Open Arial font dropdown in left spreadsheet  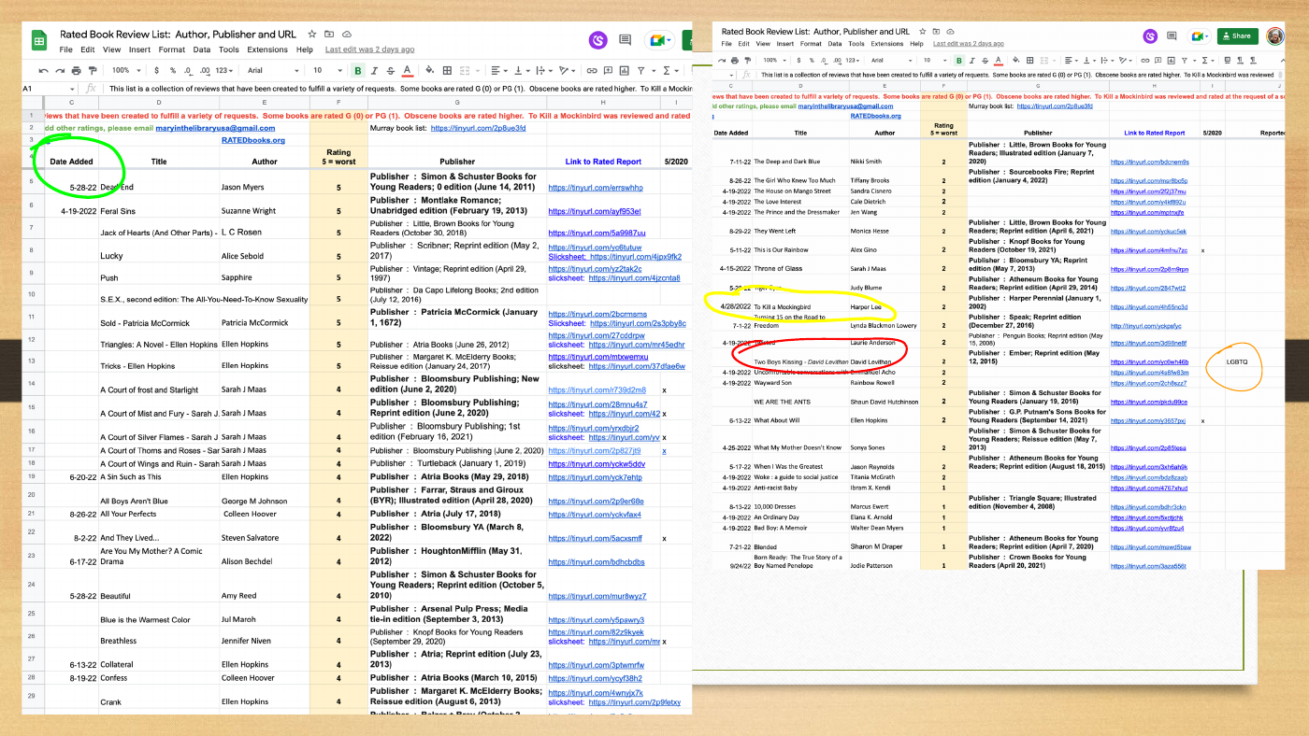[x=271, y=70]
